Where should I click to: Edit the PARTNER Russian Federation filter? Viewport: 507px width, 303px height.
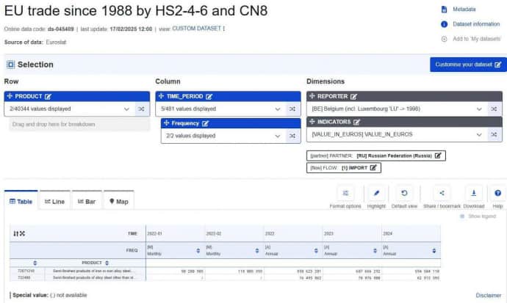click(438, 156)
